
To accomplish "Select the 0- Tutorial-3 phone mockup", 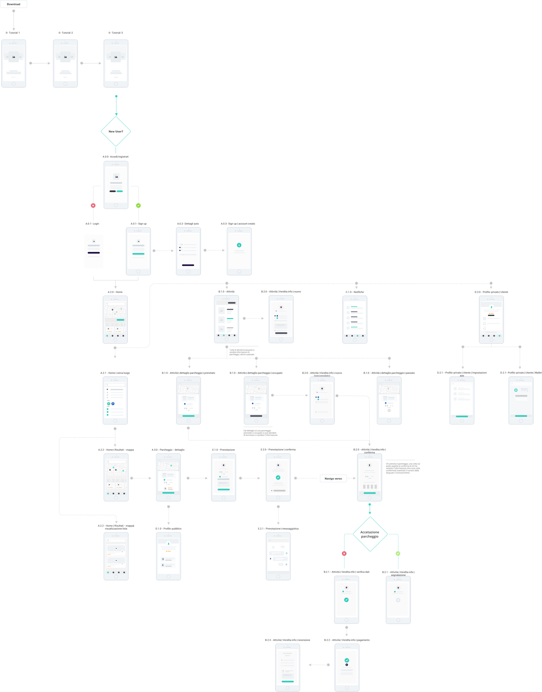I will pos(116,63).
